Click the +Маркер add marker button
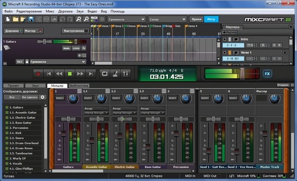Viewport: 297px width, 181px height. click(x=230, y=32)
